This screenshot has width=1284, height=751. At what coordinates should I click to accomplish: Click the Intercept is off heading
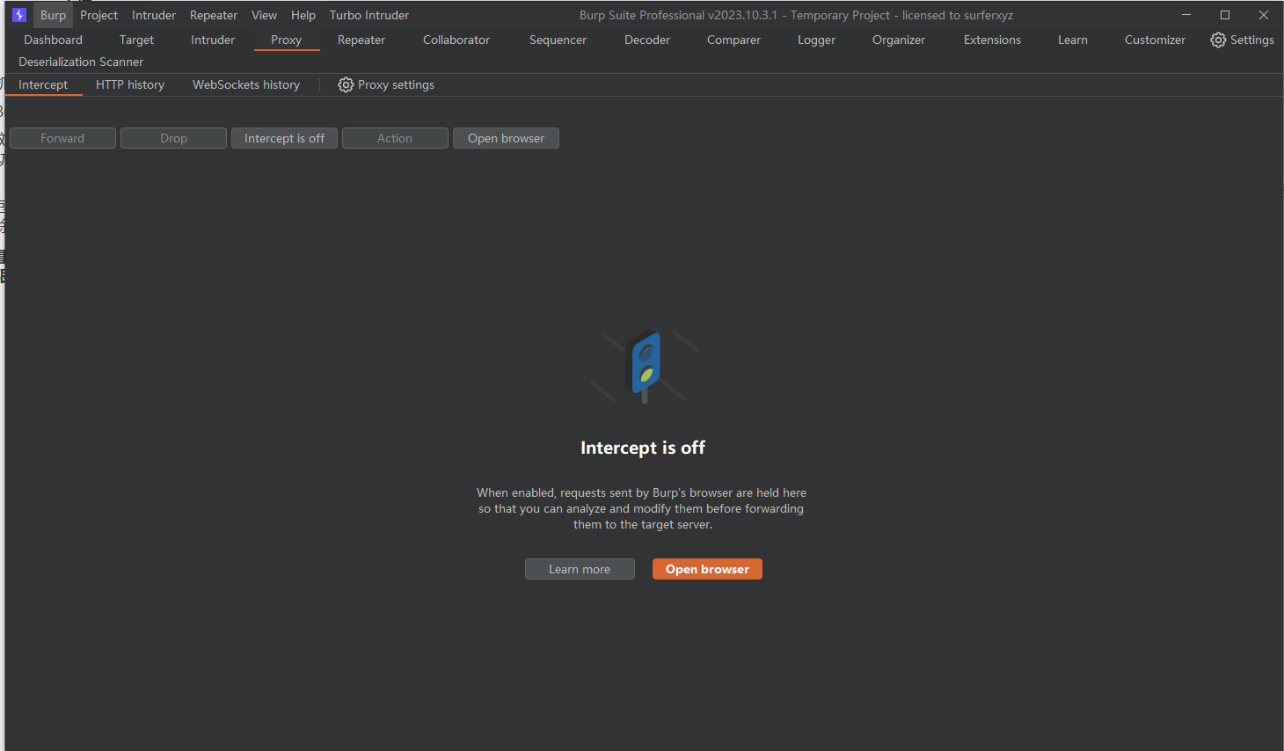(x=643, y=448)
